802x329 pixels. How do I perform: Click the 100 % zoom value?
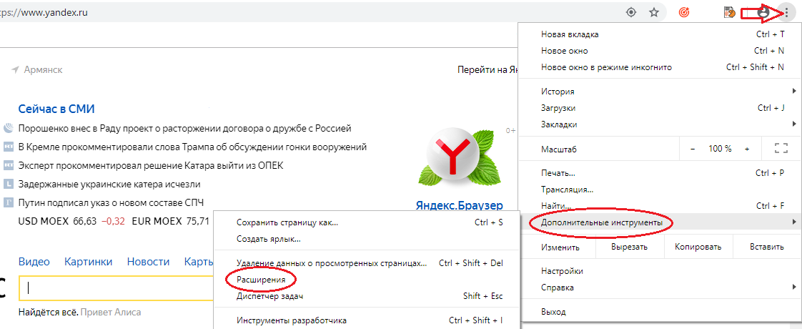coord(720,149)
